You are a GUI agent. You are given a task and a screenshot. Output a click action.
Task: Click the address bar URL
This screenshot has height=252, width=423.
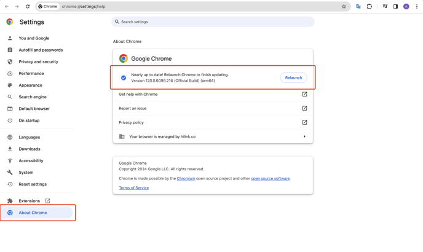point(84,7)
